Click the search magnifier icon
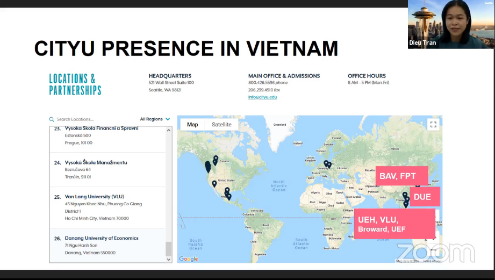This screenshot has height=280, width=495. click(52, 119)
